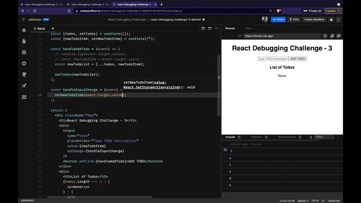Click the user avatar in the header
361x203 pixels.
pyautogui.click(x=265, y=20)
